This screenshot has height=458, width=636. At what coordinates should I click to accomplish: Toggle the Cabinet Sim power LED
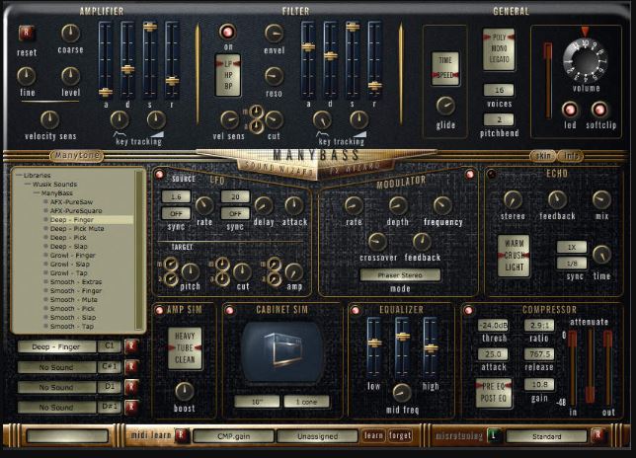pos(230,311)
